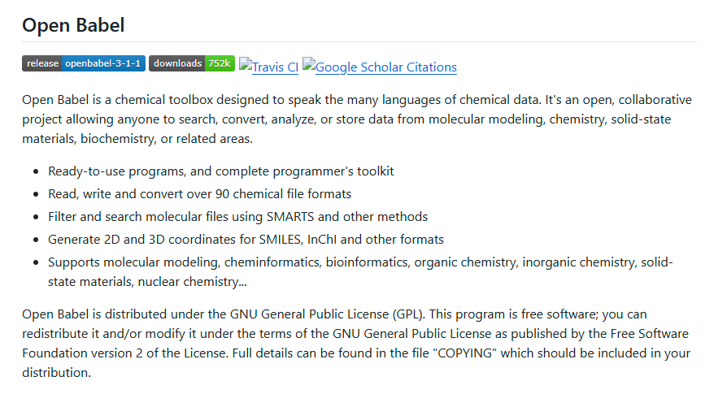Click the '90 chemical file formats' bullet
The height and width of the screenshot is (394, 714).
tap(199, 194)
